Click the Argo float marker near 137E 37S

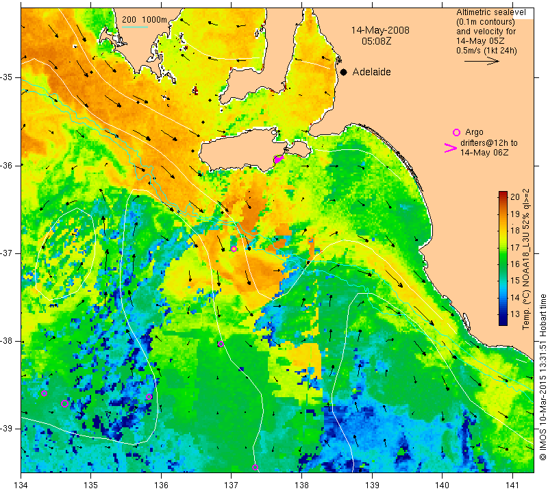(234, 249)
